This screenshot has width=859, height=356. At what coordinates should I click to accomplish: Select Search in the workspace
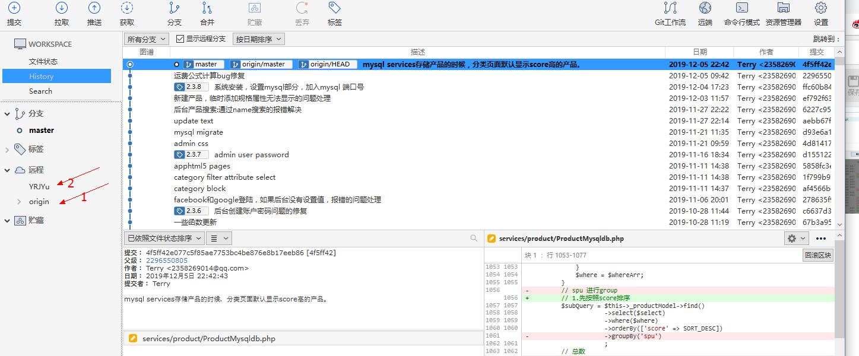[40, 91]
